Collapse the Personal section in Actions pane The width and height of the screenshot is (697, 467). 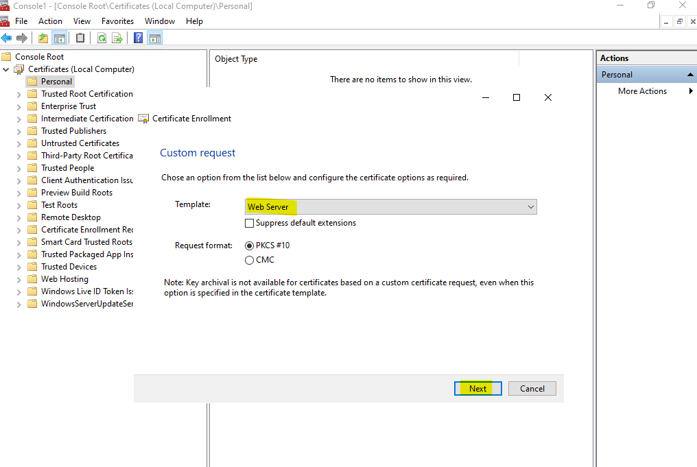click(x=690, y=75)
